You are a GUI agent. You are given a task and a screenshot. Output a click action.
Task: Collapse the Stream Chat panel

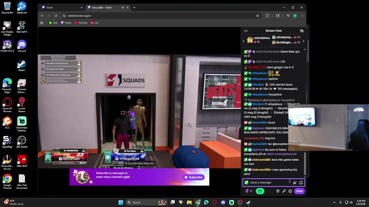tap(246, 31)
